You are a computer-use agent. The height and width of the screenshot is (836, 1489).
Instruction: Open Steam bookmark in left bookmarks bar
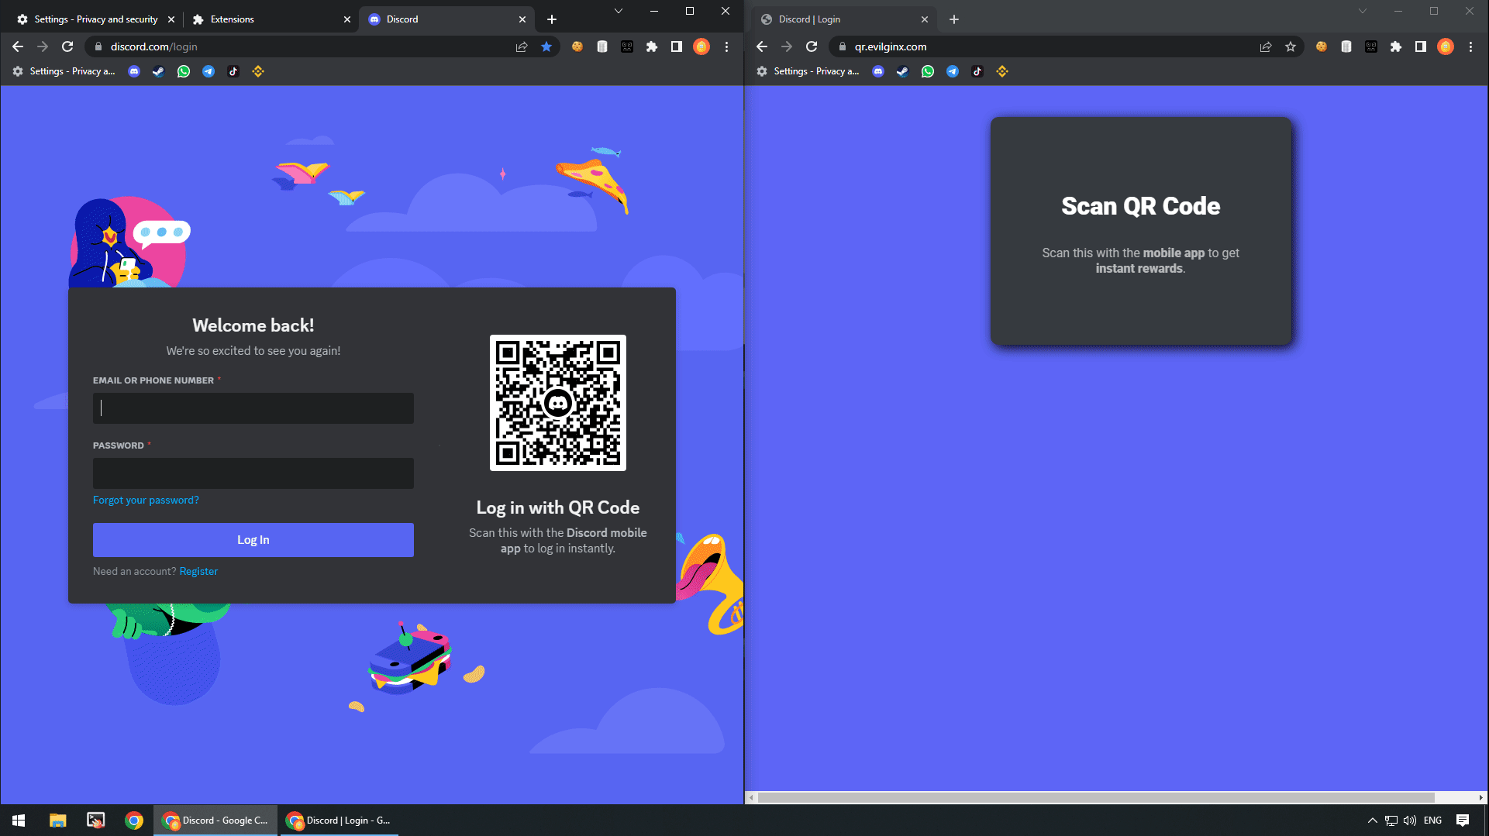click(159, 71)
